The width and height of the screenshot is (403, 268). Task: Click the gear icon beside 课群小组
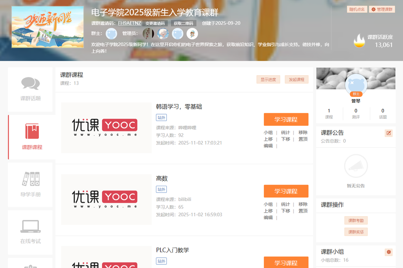(x=388, y=252)
